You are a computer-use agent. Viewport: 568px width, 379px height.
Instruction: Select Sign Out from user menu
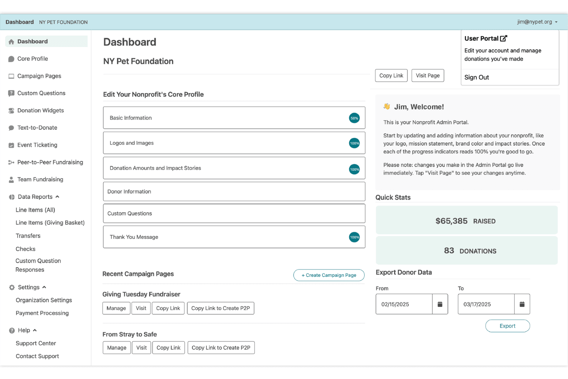(477, 78)
